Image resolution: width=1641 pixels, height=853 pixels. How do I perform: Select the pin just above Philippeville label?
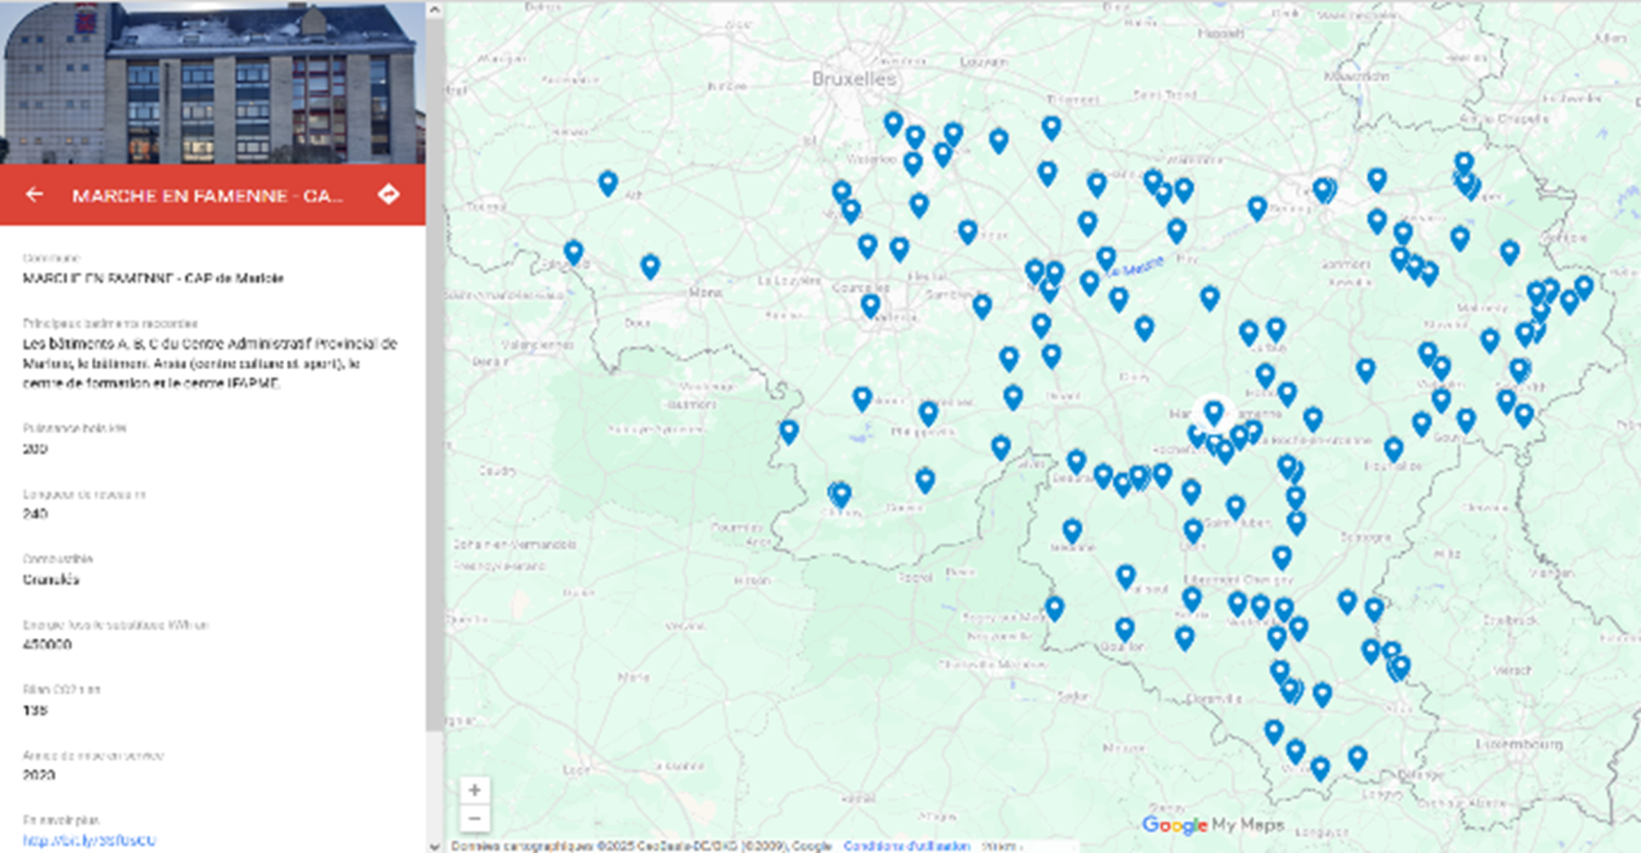tap(928, 414)
